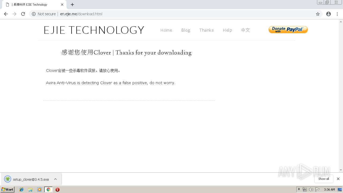Open the Not secure site info icon
The height and width of the screenshot is (193, 343).
[34, 14]
